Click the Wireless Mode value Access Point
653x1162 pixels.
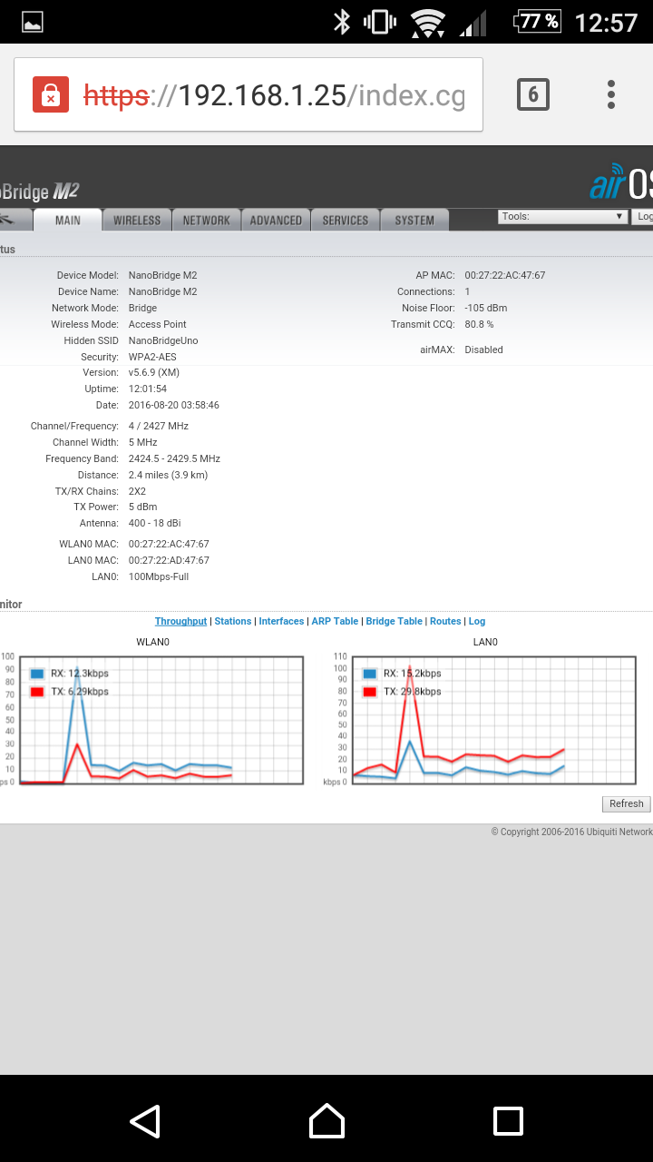point(158,324)
